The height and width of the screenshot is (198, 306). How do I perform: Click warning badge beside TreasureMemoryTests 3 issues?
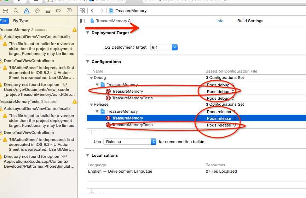(75, 101)
